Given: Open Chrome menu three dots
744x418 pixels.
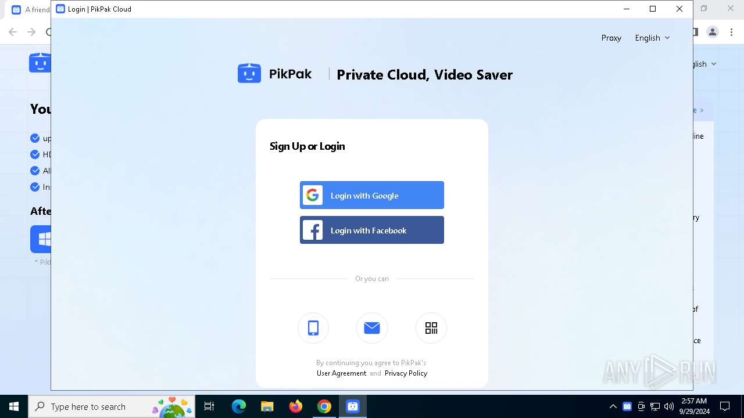Looking at the screenshot, I should click(731, 32).
